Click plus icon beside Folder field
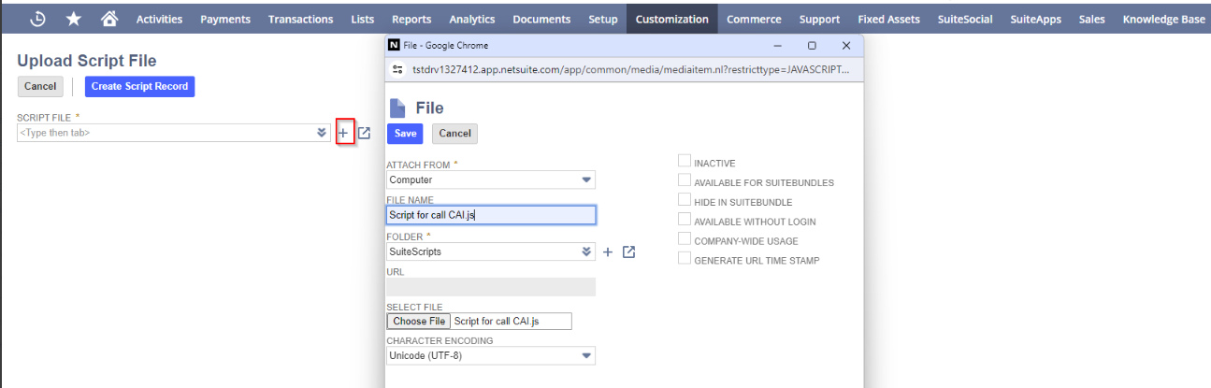Viewport: 1211px width, 388px height. (608, 251)
